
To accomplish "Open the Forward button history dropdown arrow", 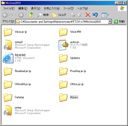I will tap(26, 15).
